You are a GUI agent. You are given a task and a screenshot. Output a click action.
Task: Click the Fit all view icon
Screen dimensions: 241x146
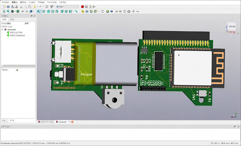[4, 11]
